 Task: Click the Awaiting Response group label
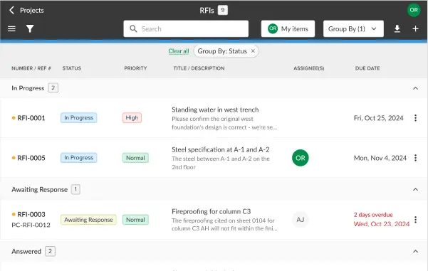[x=39, y=189]
